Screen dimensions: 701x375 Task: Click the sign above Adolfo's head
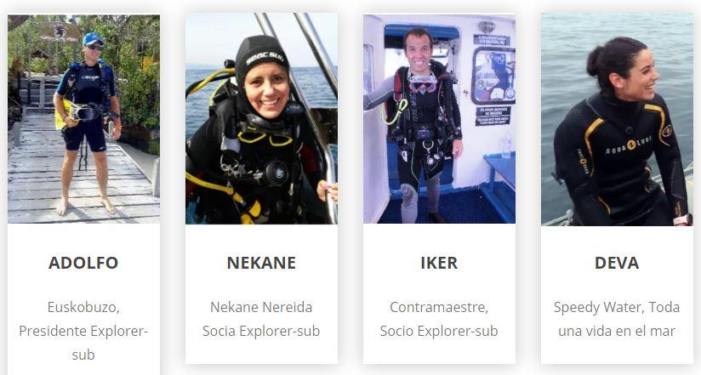point(60,31)
